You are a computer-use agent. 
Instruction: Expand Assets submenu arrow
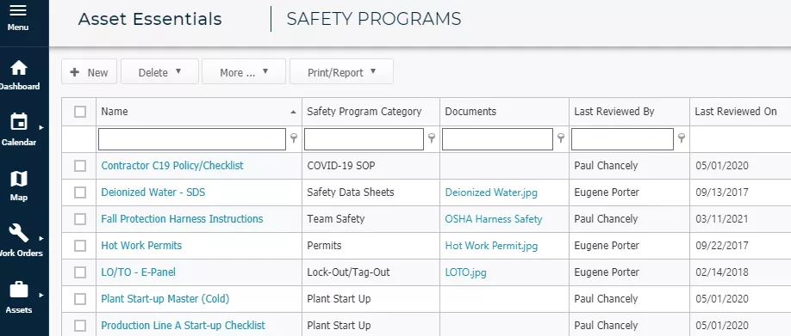pyautogui.click(x=41, y=295)
